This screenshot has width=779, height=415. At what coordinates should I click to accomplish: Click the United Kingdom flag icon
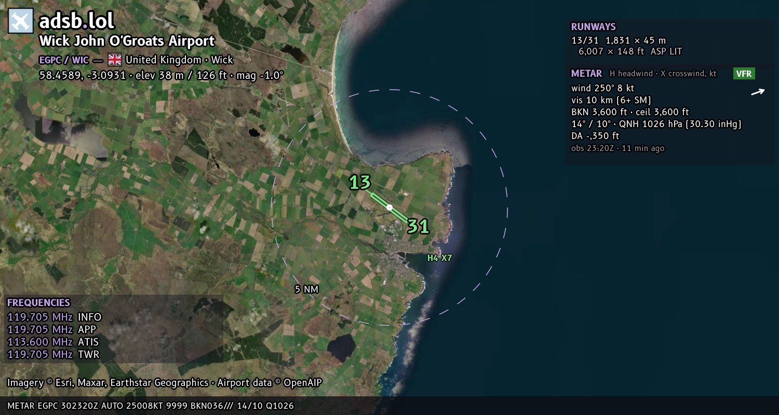pos(114,60)
